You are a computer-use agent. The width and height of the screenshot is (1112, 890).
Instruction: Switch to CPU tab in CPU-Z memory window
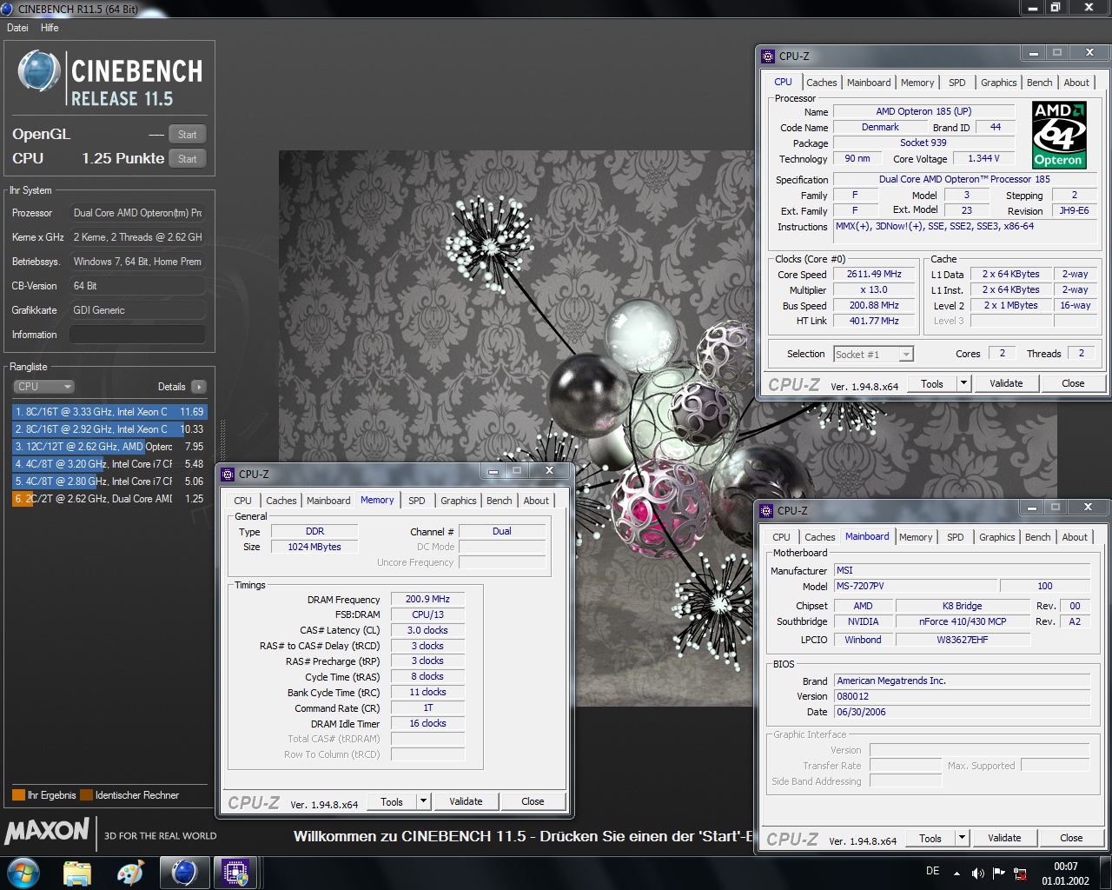pyautogui.click(x=242, y=501)
